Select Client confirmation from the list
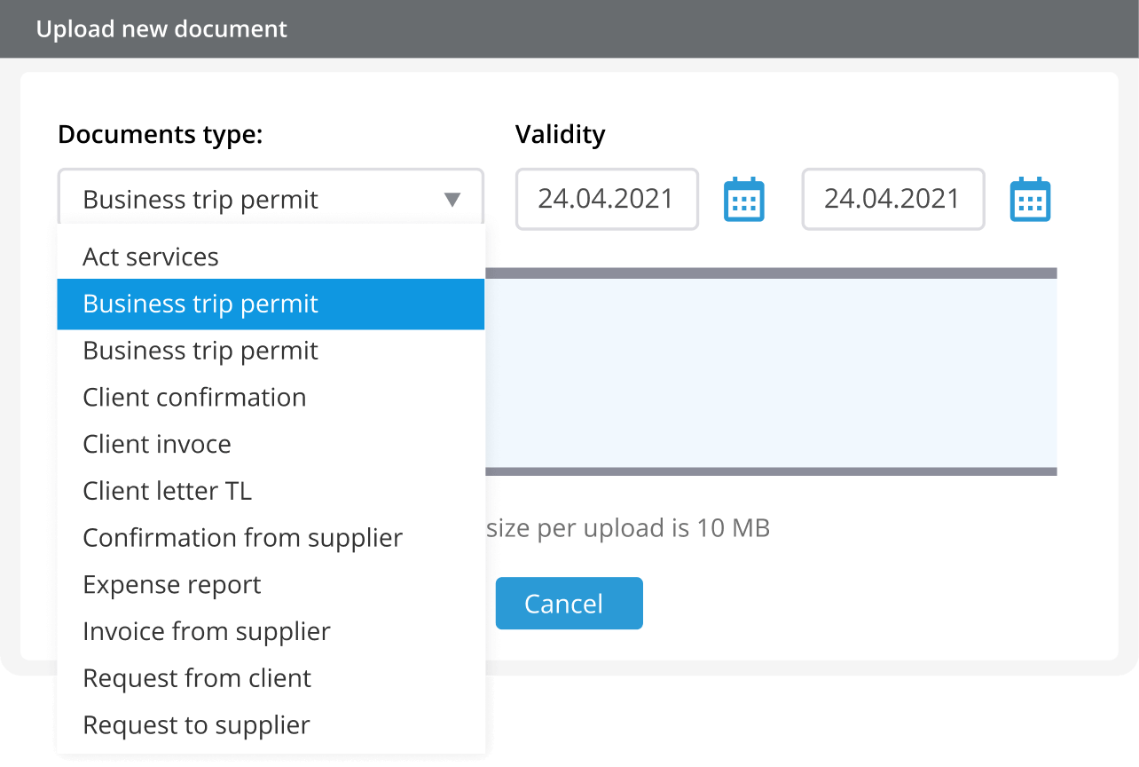The image size is (1139, 767). click(x=194, y=397)
